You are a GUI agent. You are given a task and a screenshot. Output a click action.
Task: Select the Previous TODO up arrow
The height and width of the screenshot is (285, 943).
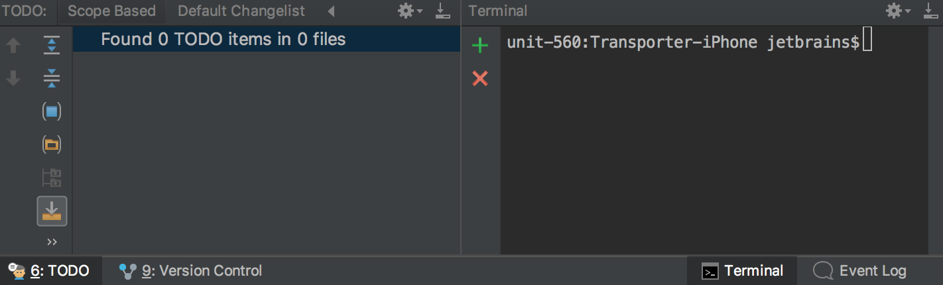13,45
